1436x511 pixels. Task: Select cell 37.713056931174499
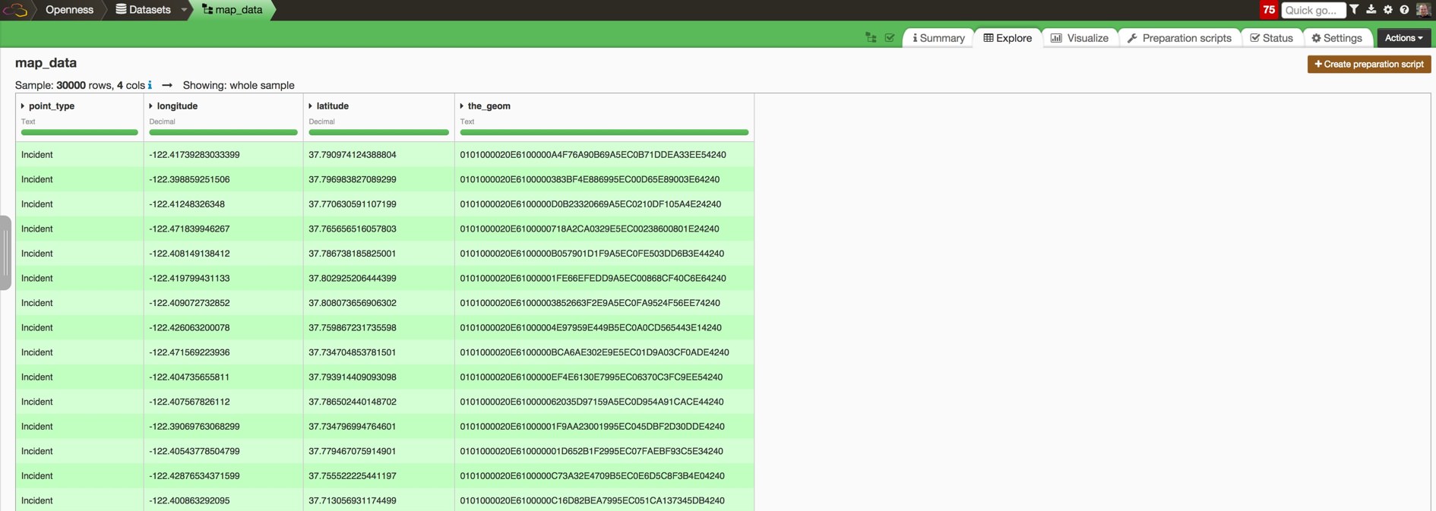click(379, 500)
